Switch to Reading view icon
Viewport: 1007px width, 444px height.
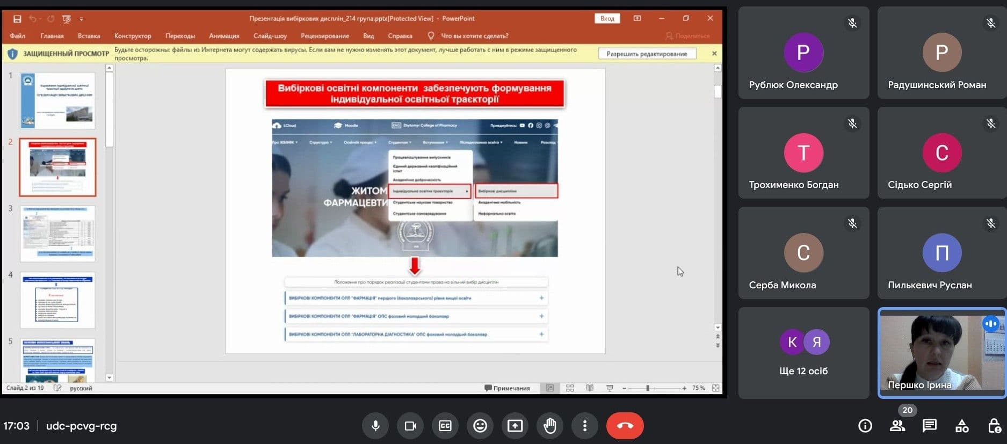tap(590, 388)
